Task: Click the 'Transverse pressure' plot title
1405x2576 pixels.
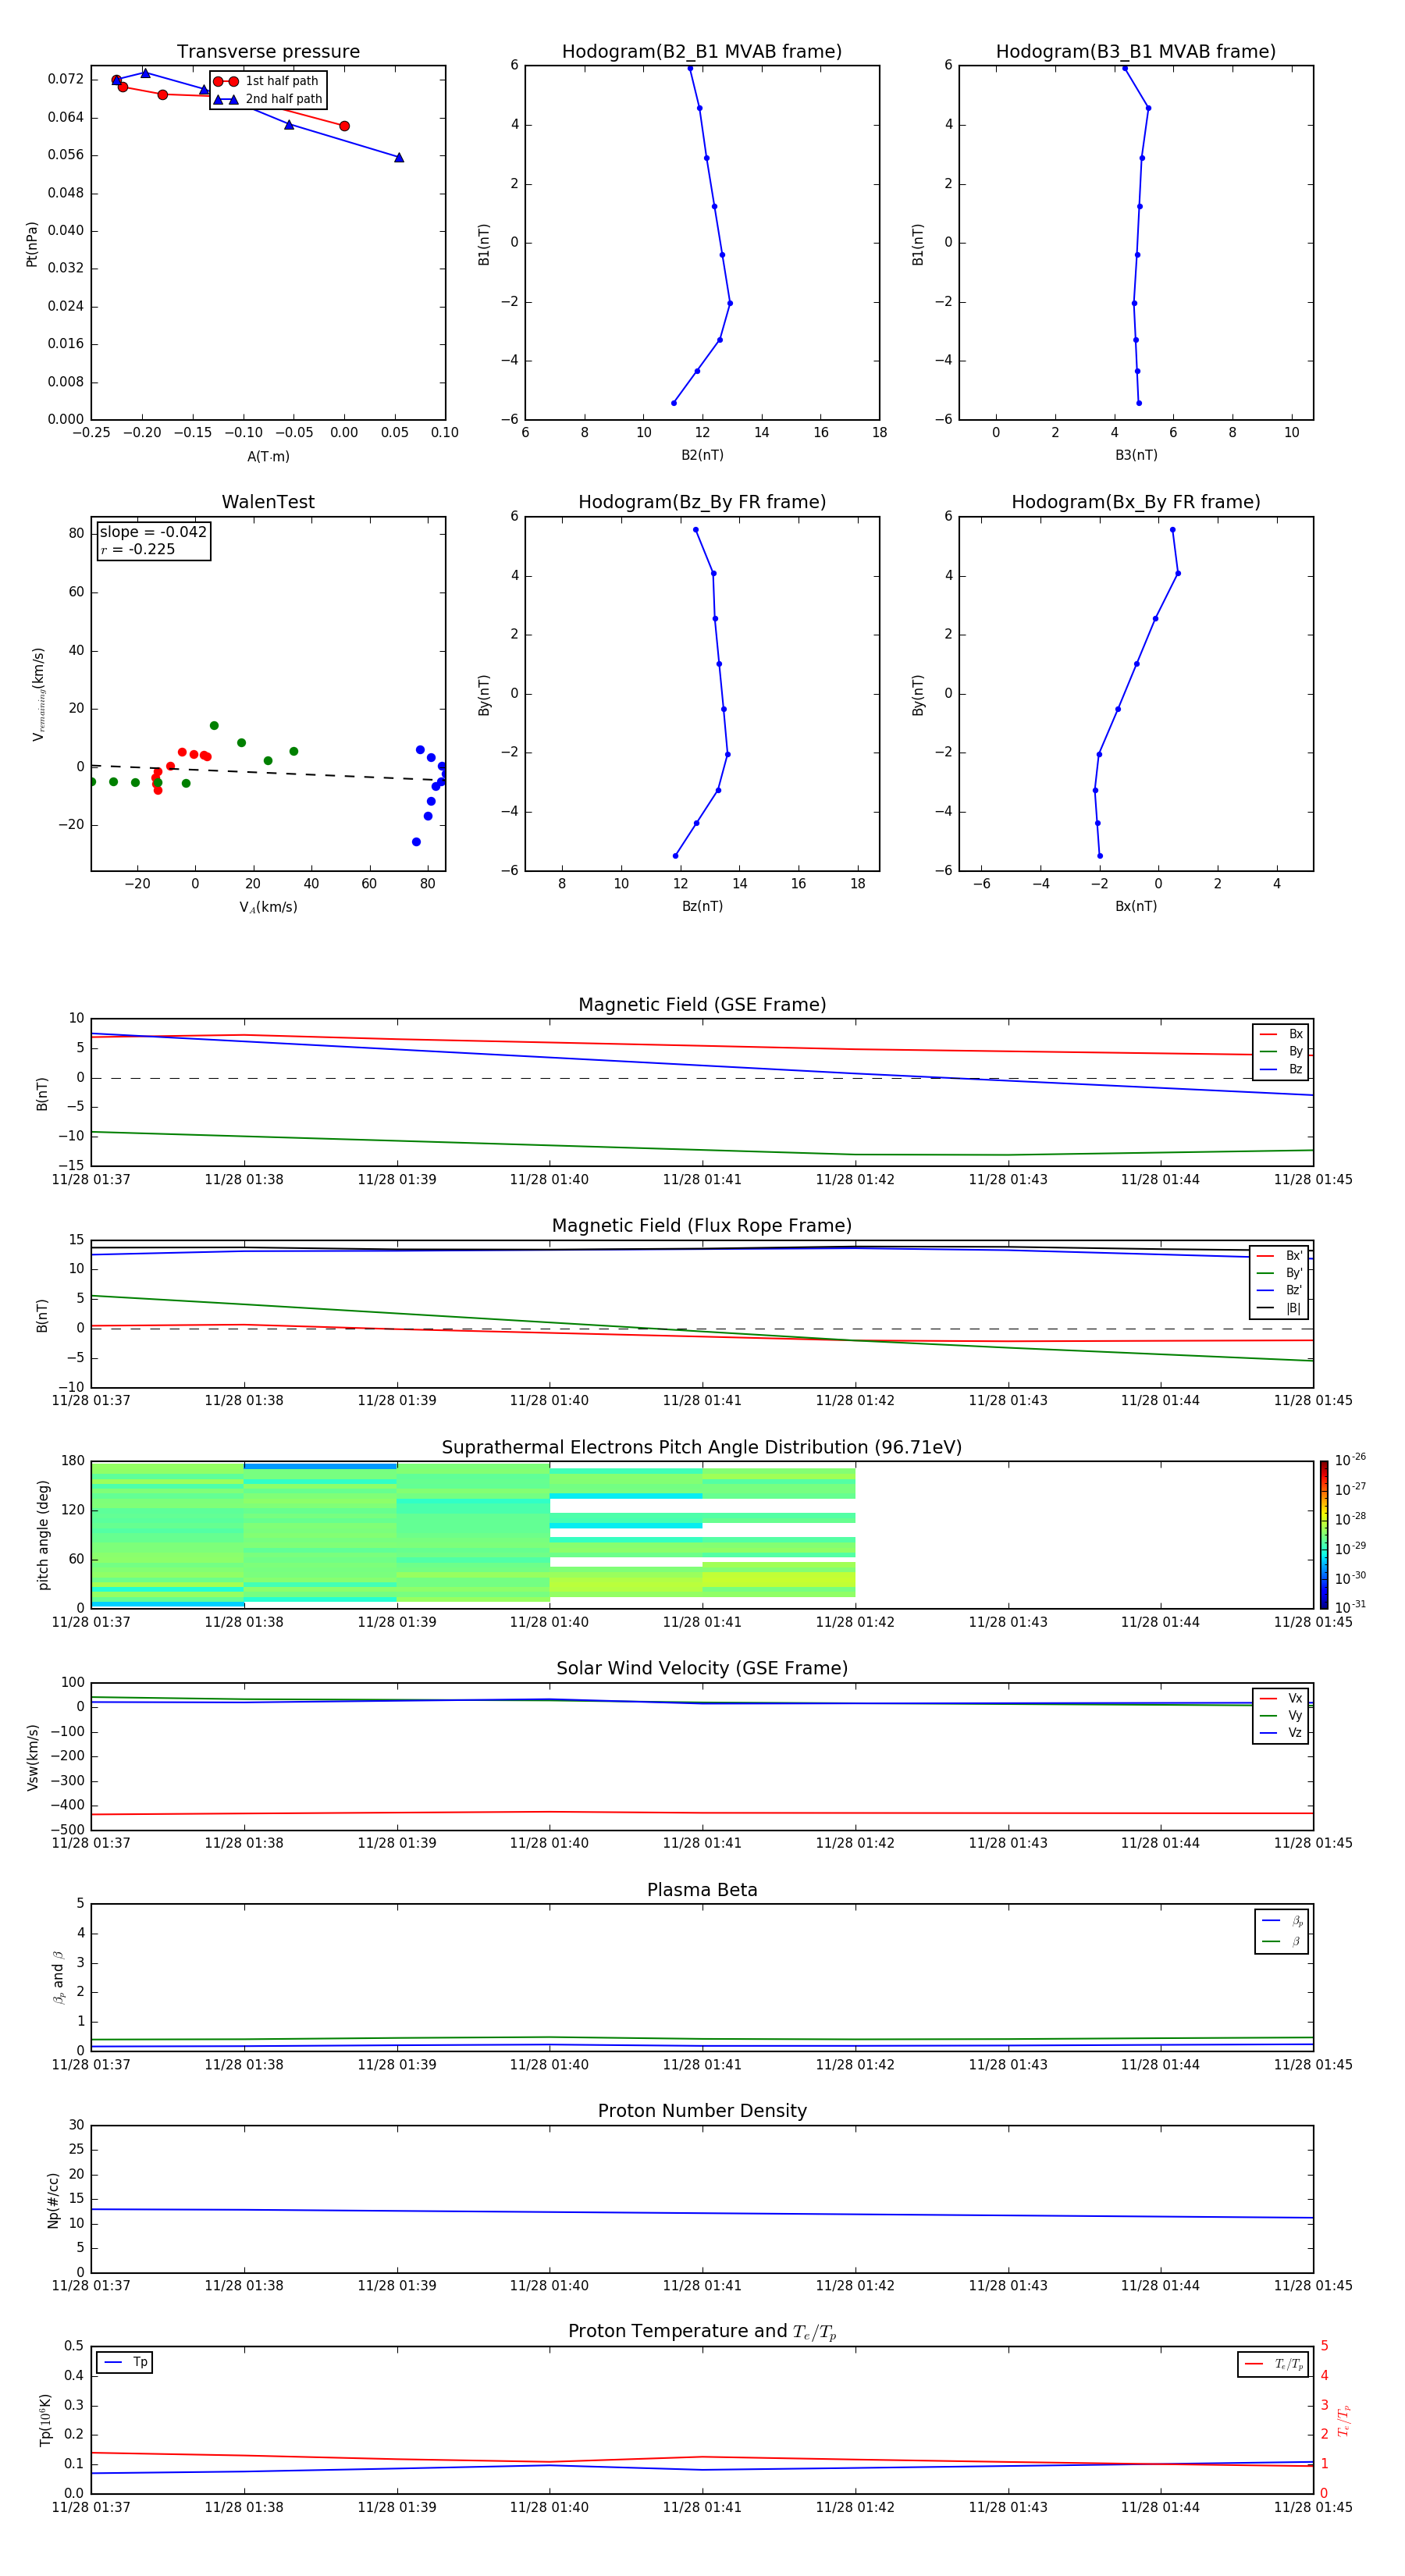Action: click(x=268, y=52)
